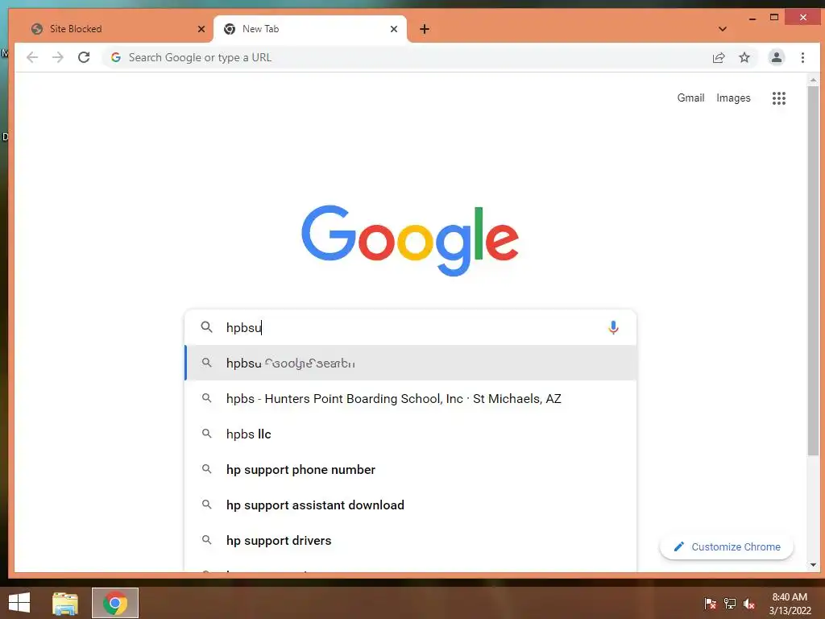Select the hpbs llc suggestion
The height and width of the screenshot is (619, 825).
pyautogui.click(x=410, y=434)
